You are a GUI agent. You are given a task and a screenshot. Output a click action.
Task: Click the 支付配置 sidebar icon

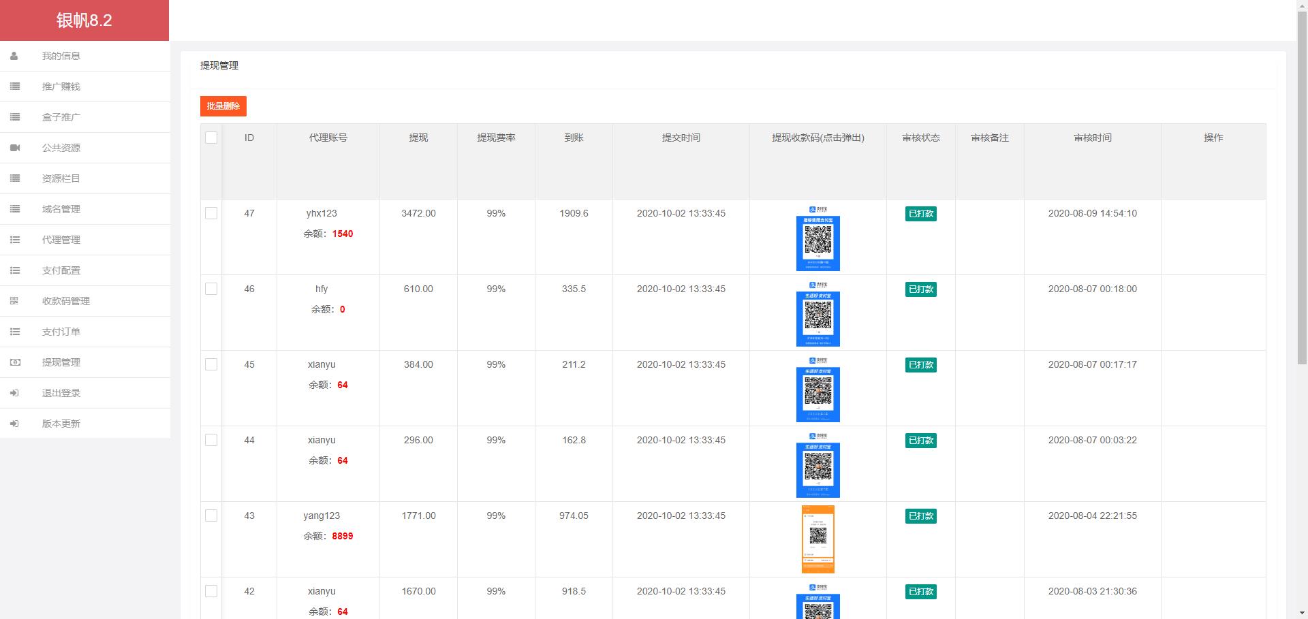14,270
